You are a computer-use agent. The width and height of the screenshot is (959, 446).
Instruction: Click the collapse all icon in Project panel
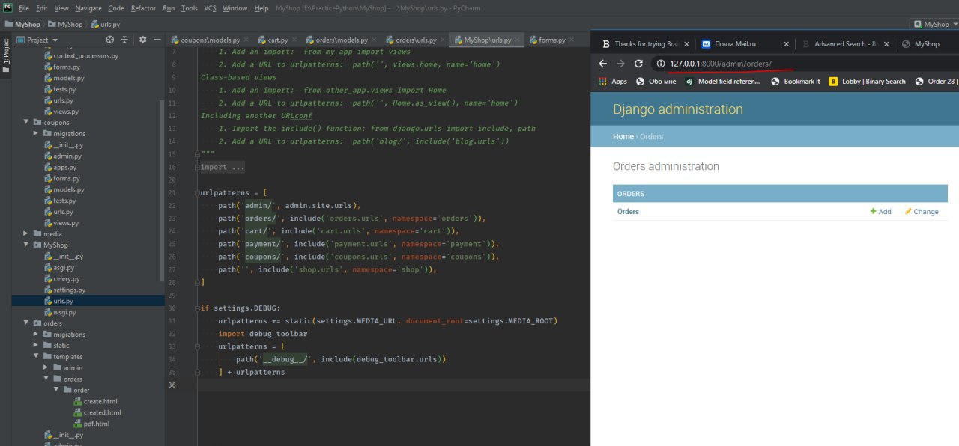(127, 40)
